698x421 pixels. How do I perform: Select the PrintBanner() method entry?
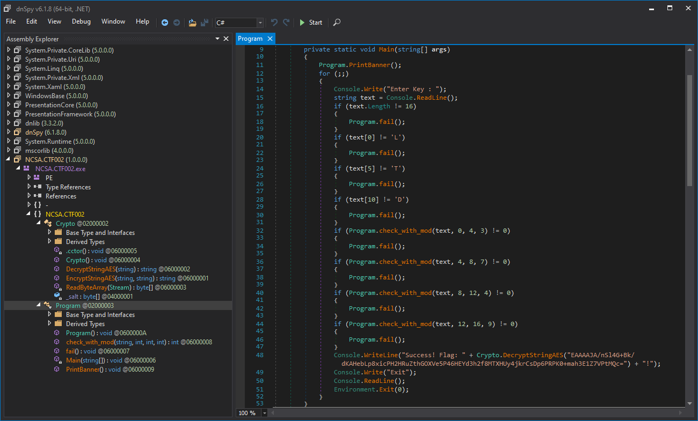click(x=110, y=369)
